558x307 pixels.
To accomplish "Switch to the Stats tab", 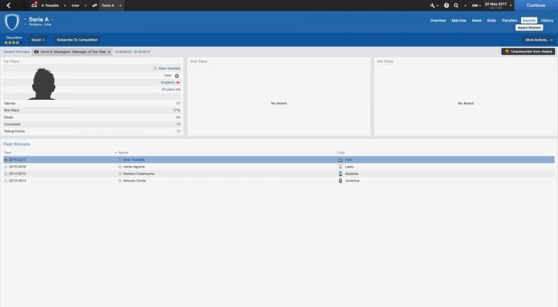I will pyautogui.click(x=492, y=20).
